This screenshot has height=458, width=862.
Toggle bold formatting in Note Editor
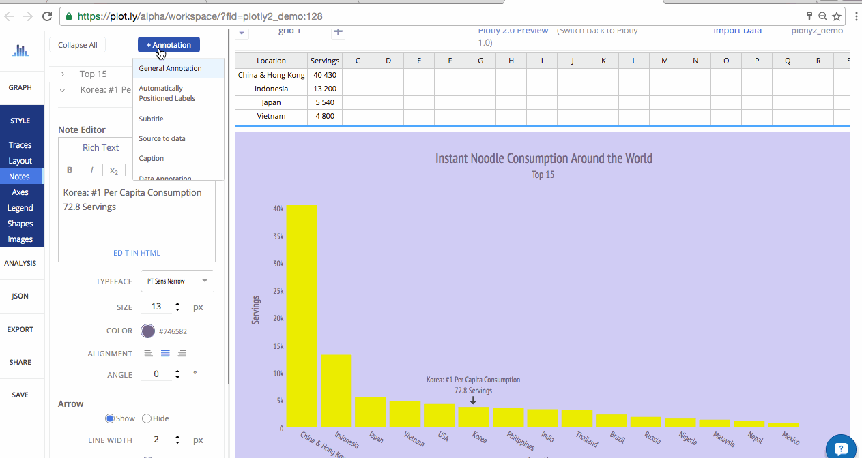pyautogui.click(x=70, y=170)
